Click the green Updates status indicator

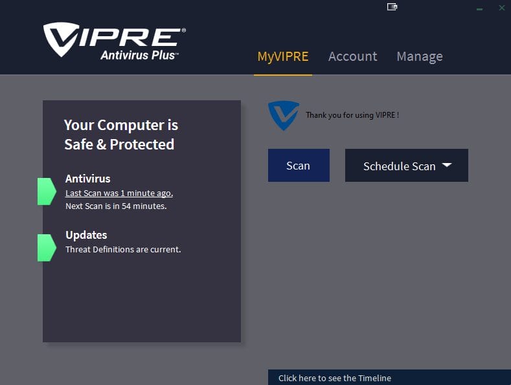tap(47, 248)
